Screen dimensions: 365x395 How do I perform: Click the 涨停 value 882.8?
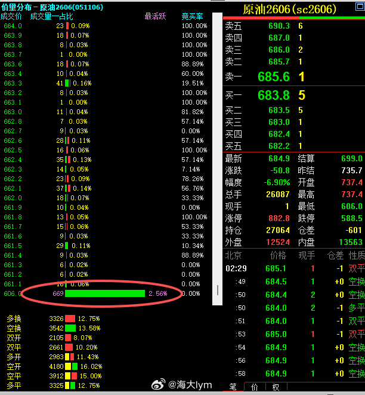pyautogui.click(x=279, y=218)
